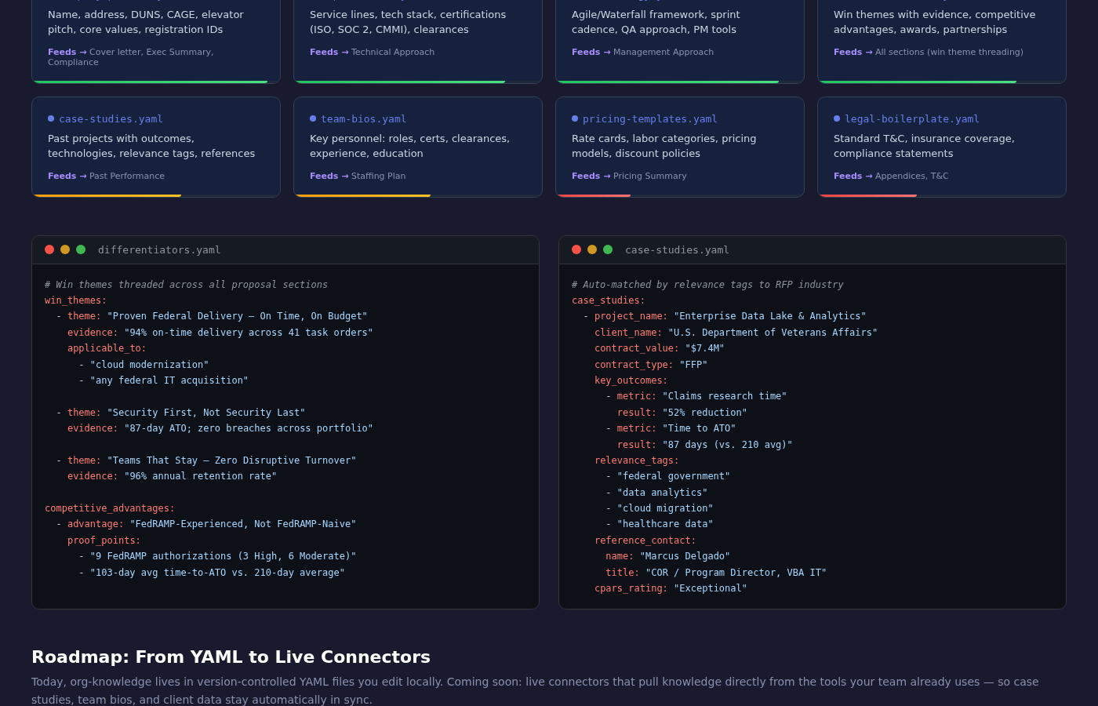
Task: Click the dot icon beside legal-boilerplate.yaml
Action: tap(835, 118)
